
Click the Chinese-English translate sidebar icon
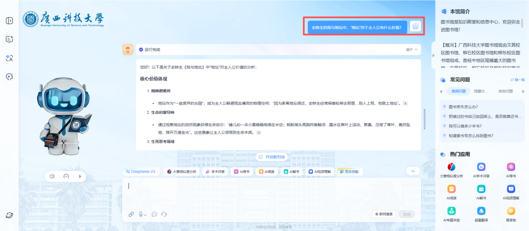tap(9, 58)
